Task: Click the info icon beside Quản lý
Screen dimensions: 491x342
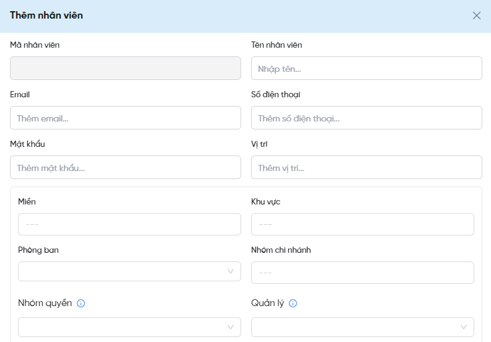Action: 293,303
